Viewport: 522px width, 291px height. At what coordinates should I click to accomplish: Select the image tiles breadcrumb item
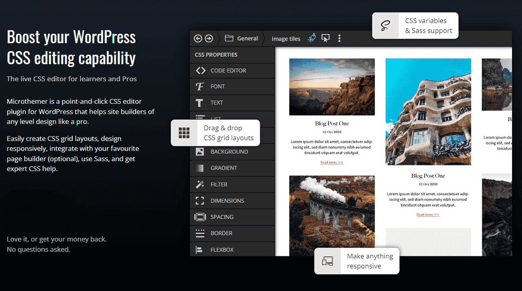[x=286, y=39]
